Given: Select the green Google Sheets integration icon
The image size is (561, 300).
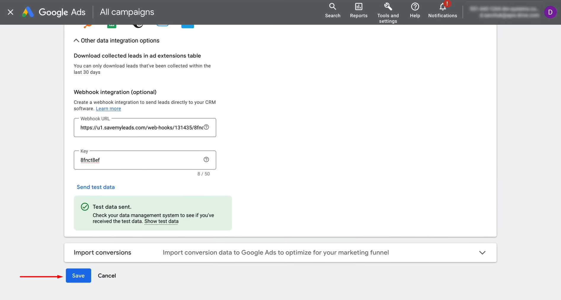Looking at the screenshot, I should [x=112, y=26].
